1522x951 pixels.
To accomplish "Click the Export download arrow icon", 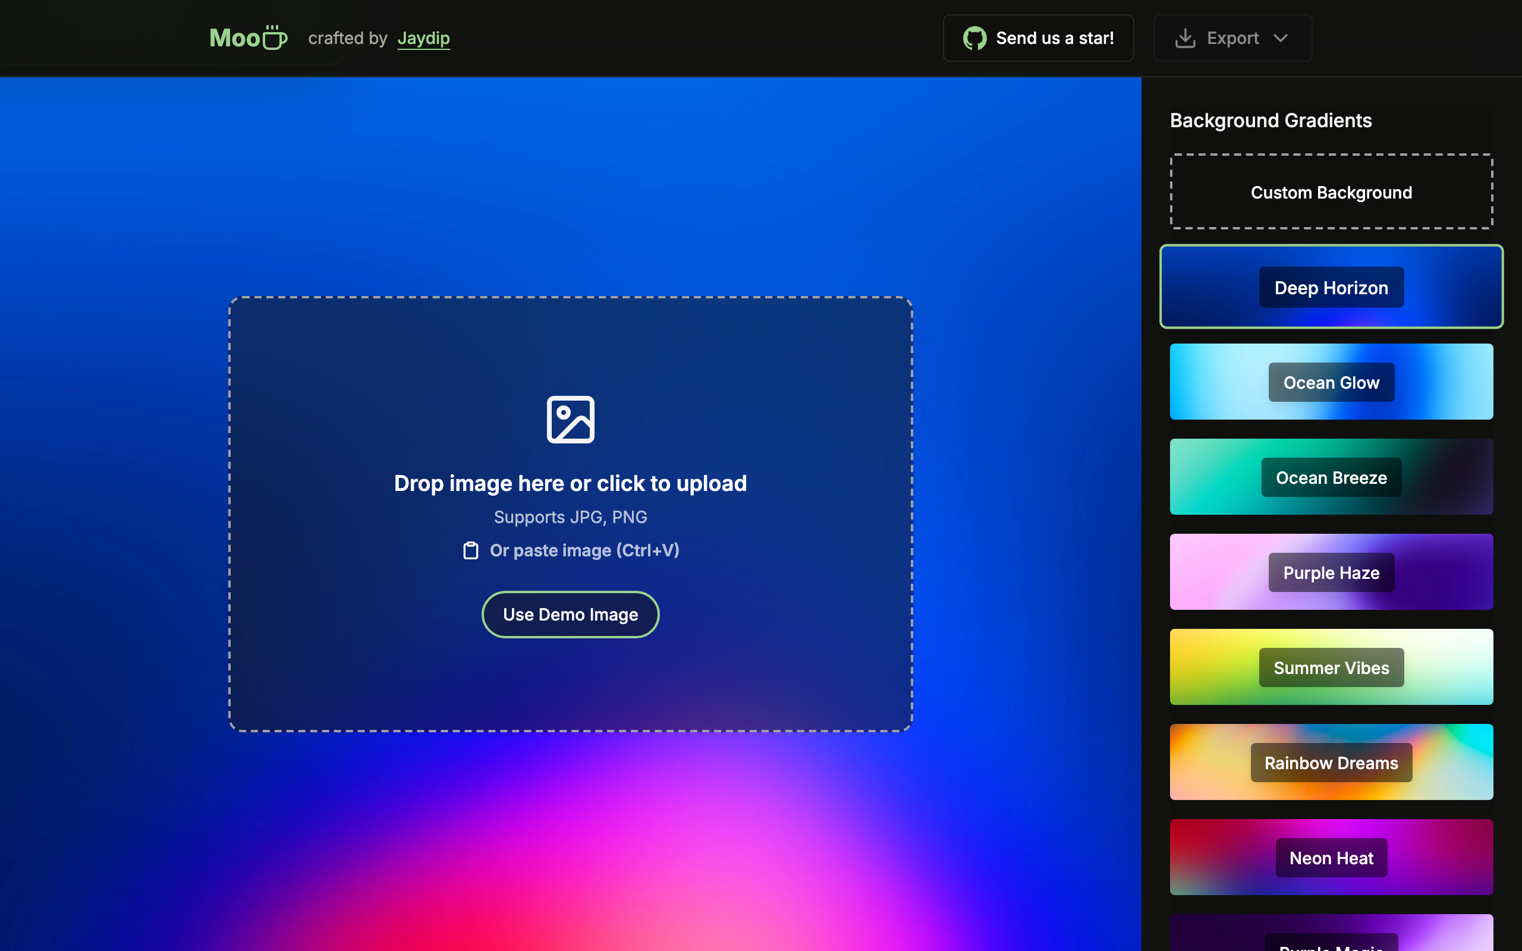I will [x=1185, y=39].
